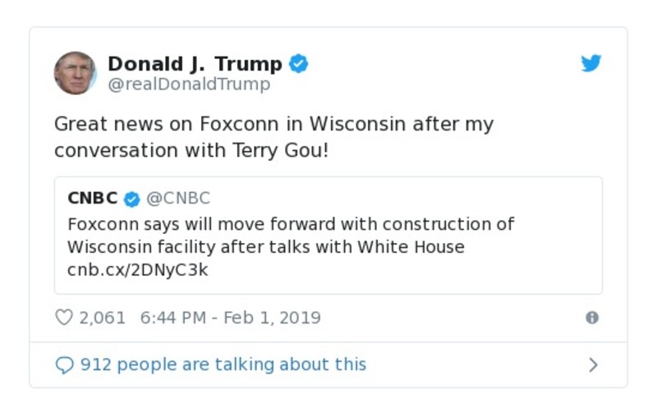657x417 pixels.
Task: Open the Donald J. Trump display name
Action: point(195,64)
